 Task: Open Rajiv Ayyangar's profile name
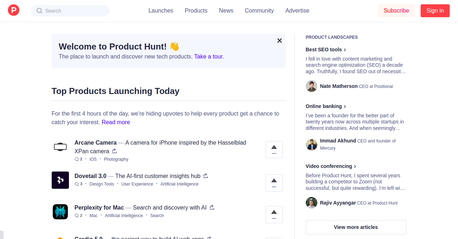coord(338,203)
